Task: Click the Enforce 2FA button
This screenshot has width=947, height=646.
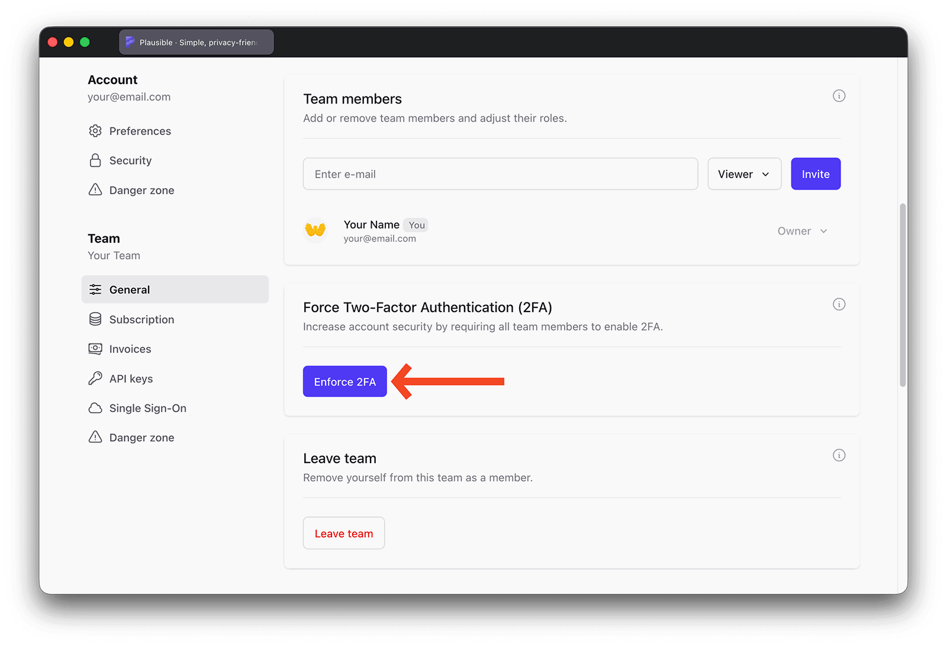Action: click(x=344, y=382)
